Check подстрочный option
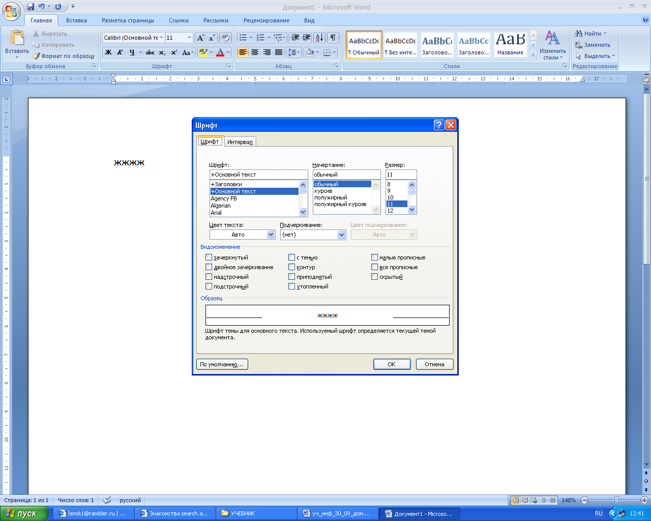This screenshot has height=521, width=651. (209, 286)
